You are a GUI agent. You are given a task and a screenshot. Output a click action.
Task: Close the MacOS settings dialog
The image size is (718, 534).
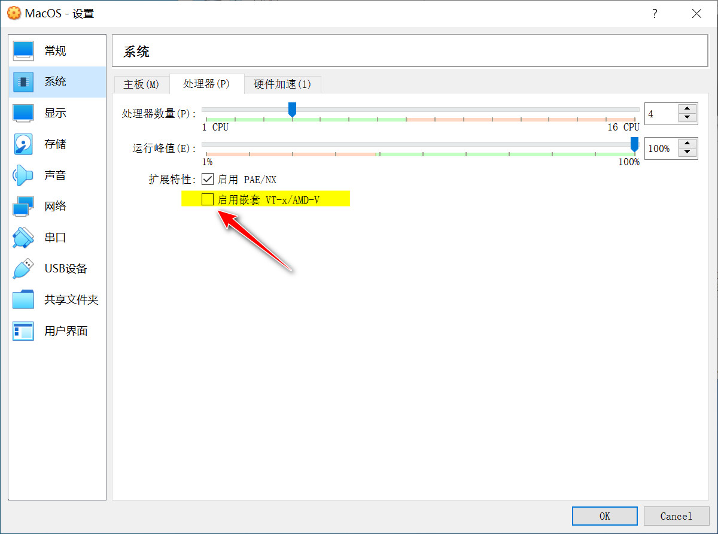tap(696, 13)
